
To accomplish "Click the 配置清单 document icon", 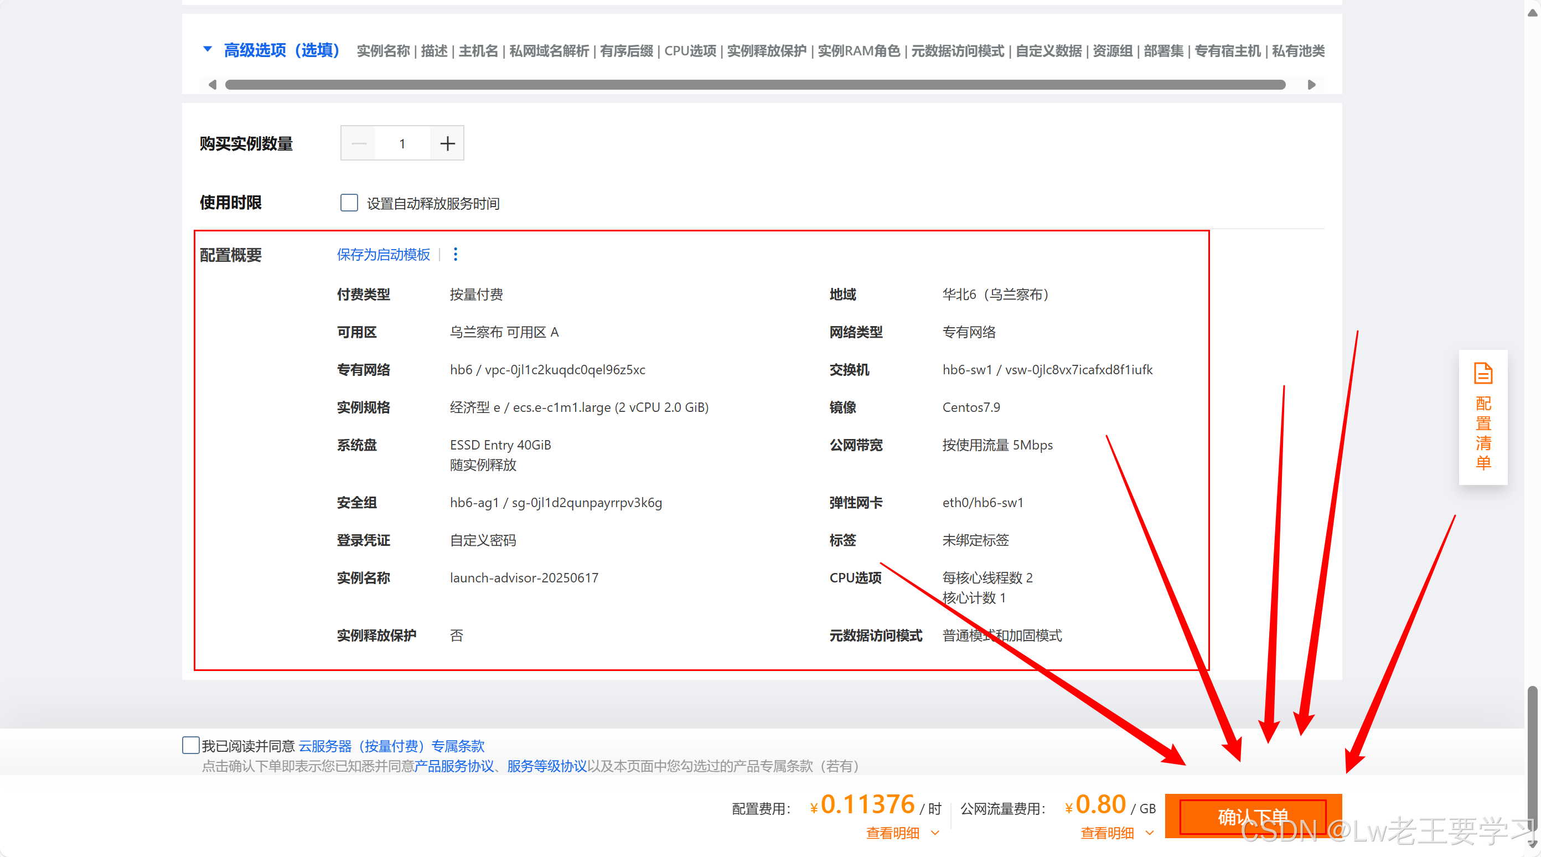I will [x=1483, y=374].
